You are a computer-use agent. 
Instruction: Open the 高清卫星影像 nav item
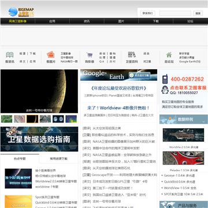coord(17,21)
